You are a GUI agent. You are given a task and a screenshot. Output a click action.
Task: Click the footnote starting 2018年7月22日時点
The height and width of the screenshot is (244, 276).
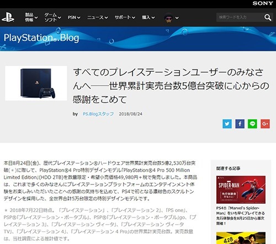(99, 224)
